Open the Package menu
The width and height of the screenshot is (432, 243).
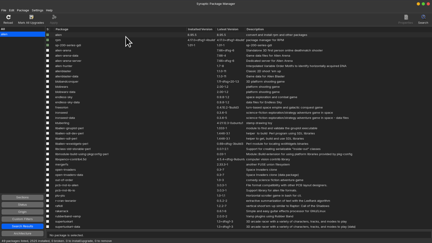pos(23,10)
